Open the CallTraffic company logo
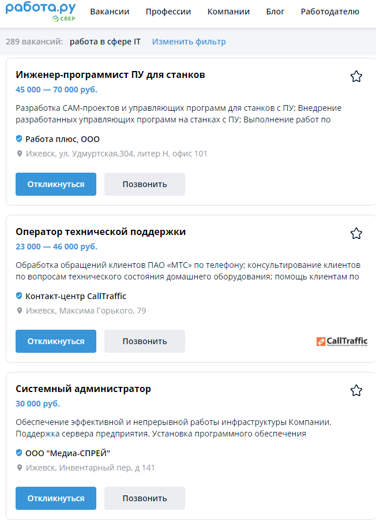This screenshot has width=376, height=526. point(342,341)
